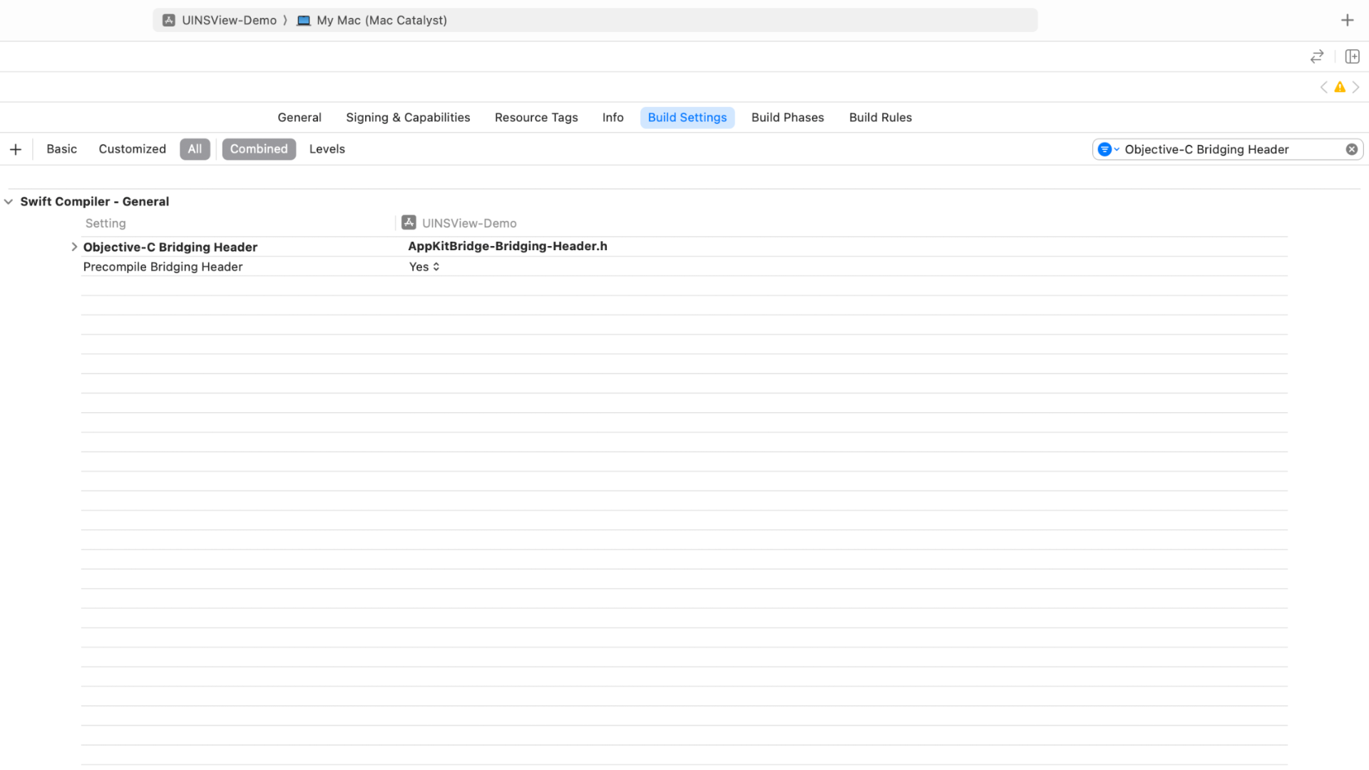Go to the previous issue with the left chevron
Screen dimensions: 1369x770
click(1324, 87)
